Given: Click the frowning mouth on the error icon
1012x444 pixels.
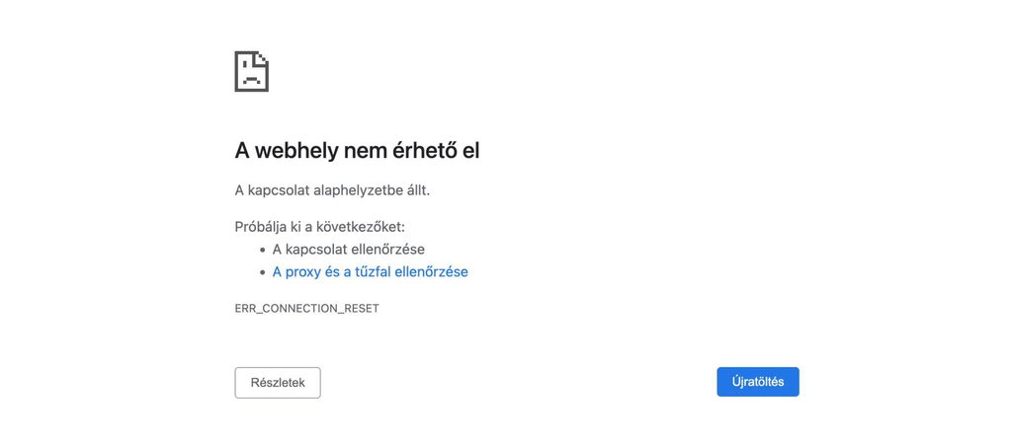Looking at the screenshot, I should tap(251, 81).
